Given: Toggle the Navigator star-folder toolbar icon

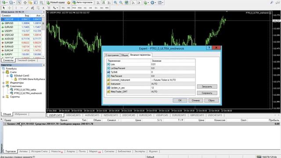Looking at the screenshot, I should 30,3.
